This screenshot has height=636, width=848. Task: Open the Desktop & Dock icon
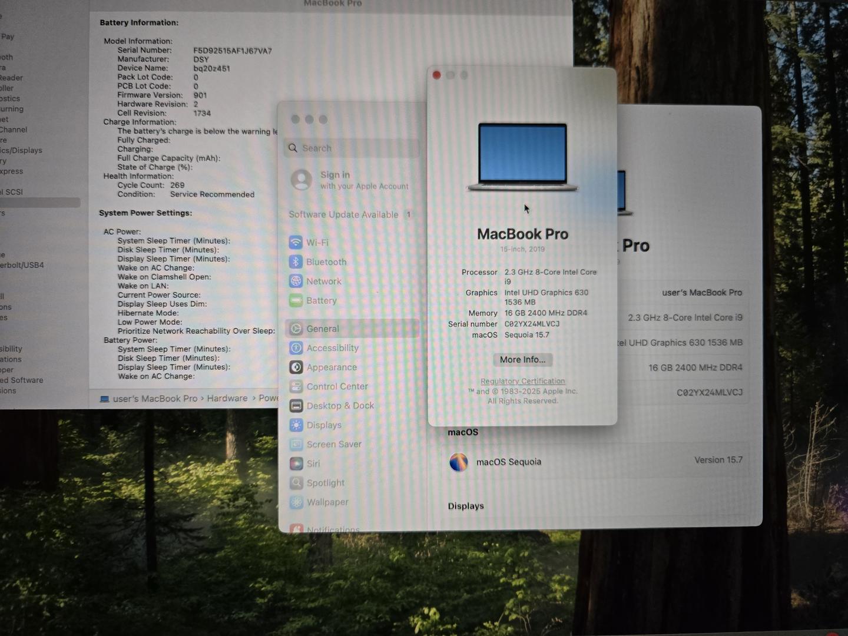pos(296,406)
